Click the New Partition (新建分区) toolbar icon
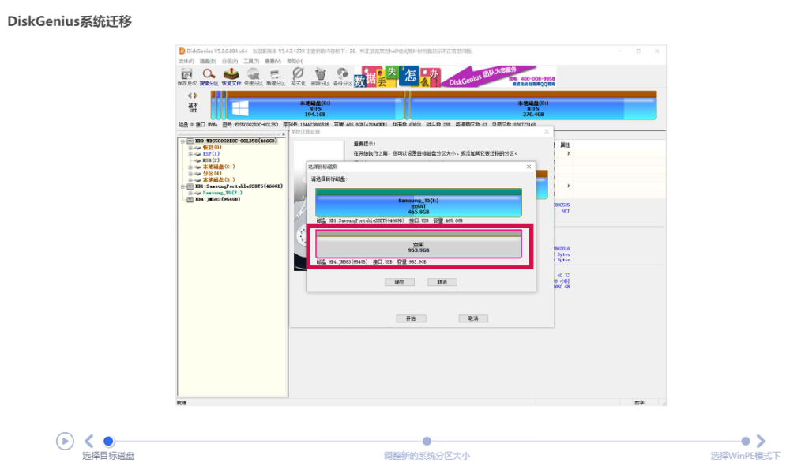 click(276, 77)
